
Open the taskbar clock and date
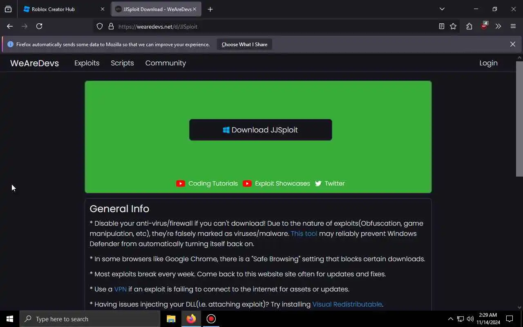click(488, 319)
